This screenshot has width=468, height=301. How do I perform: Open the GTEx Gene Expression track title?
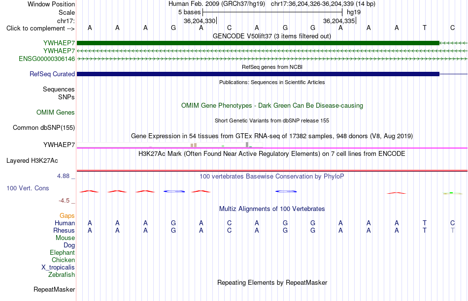click(x=272, y=136)
